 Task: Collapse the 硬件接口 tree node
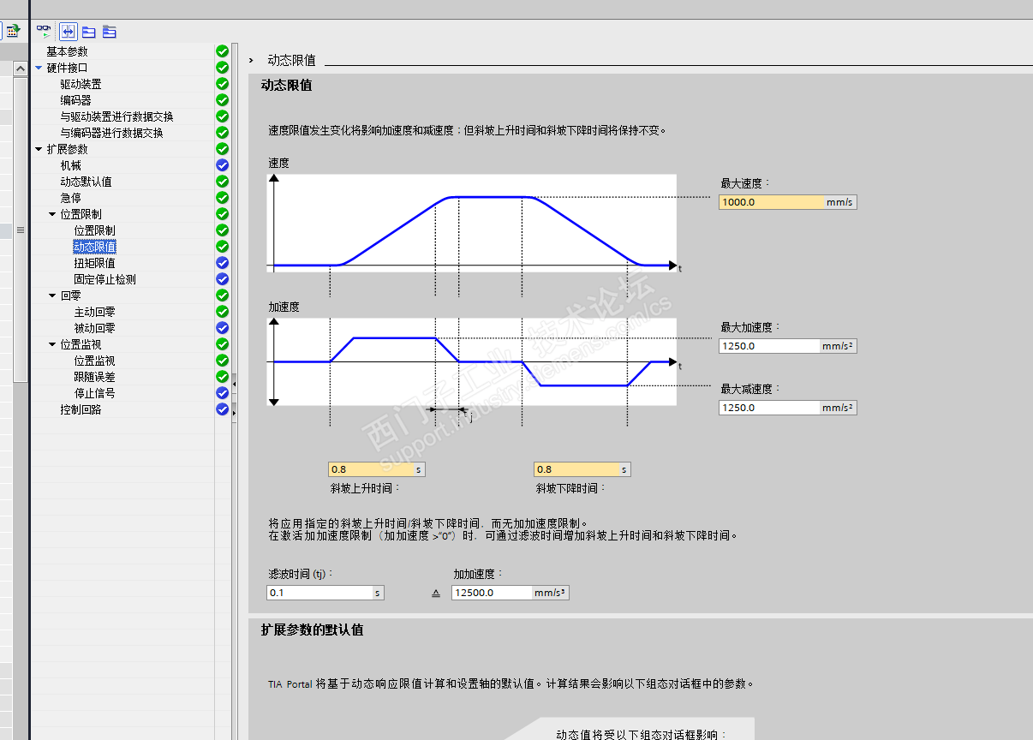(x=39, y=68)
